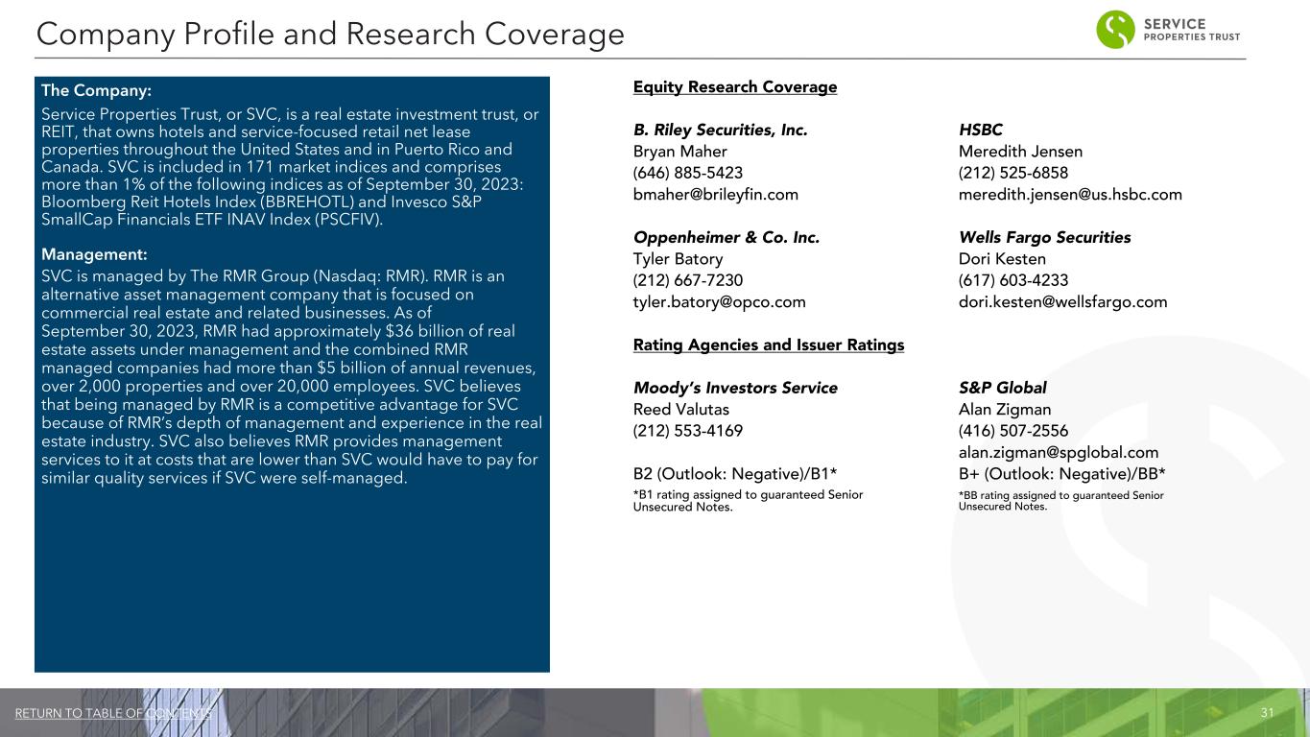Click the HSBC phone number (212) 525-6858

coord(1012,173)
